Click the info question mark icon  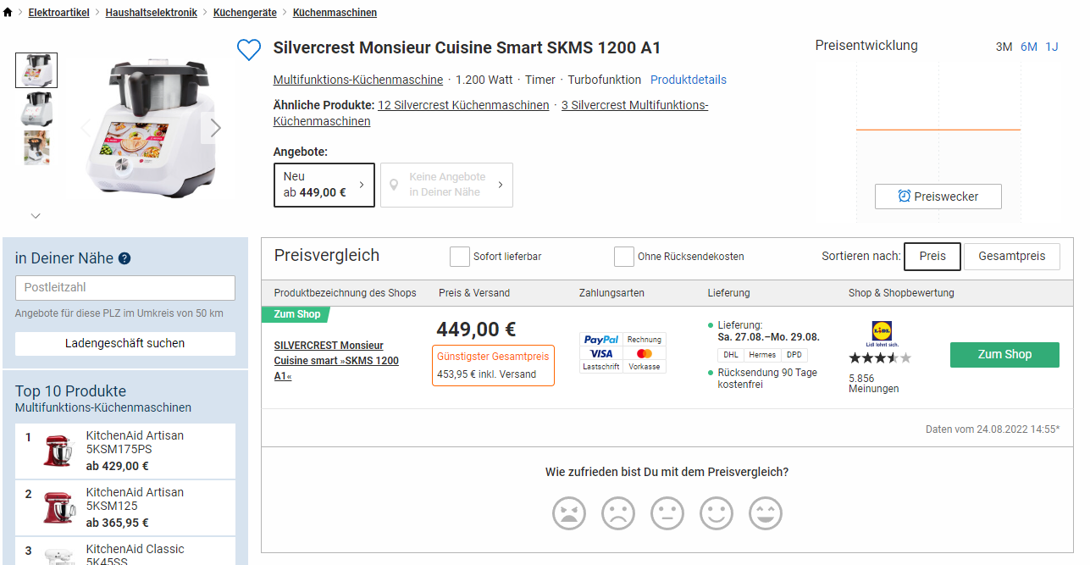pos(124,258)
